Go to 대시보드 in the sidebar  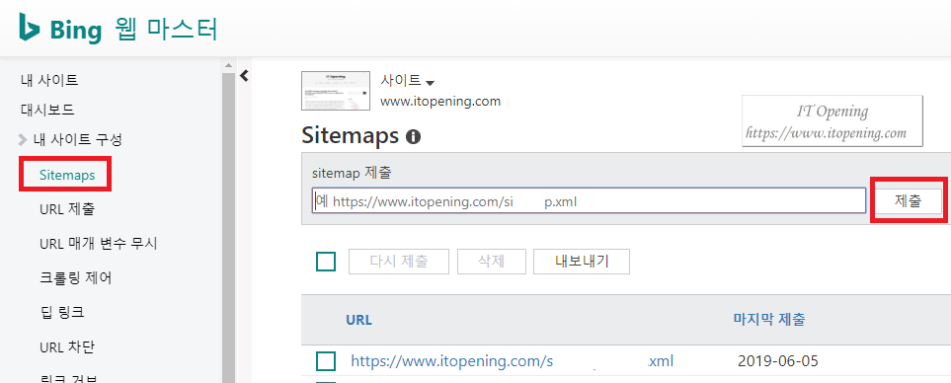[47, 110]
